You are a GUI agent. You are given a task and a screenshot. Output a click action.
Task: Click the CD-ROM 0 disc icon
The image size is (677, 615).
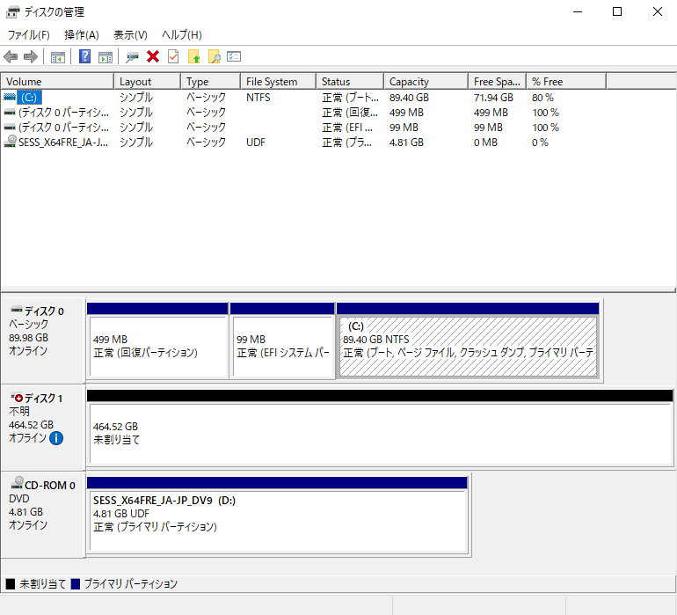(x=18, y=482)
